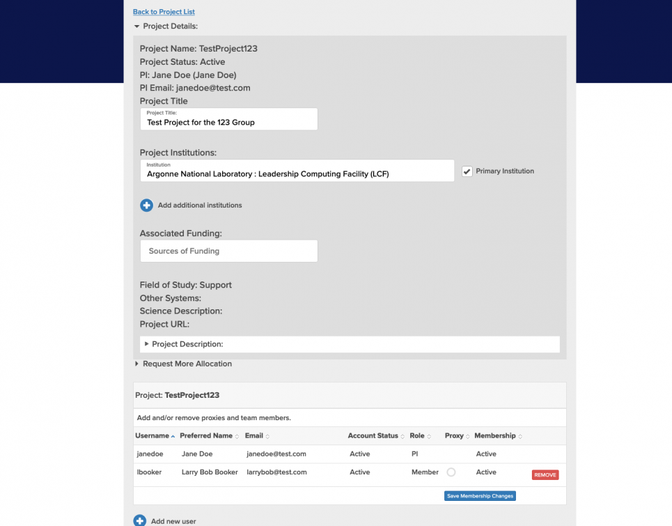Expand the Project Description section
Viewport: 672px width, 526px height.
pyautogui.click(x=147, y=344)
